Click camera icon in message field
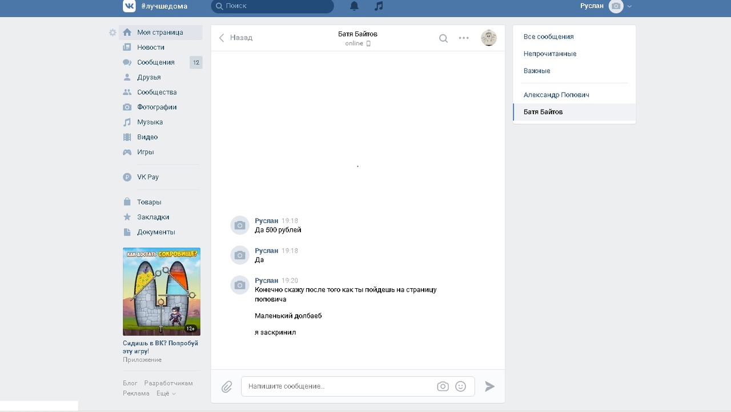 coord(443,386)
